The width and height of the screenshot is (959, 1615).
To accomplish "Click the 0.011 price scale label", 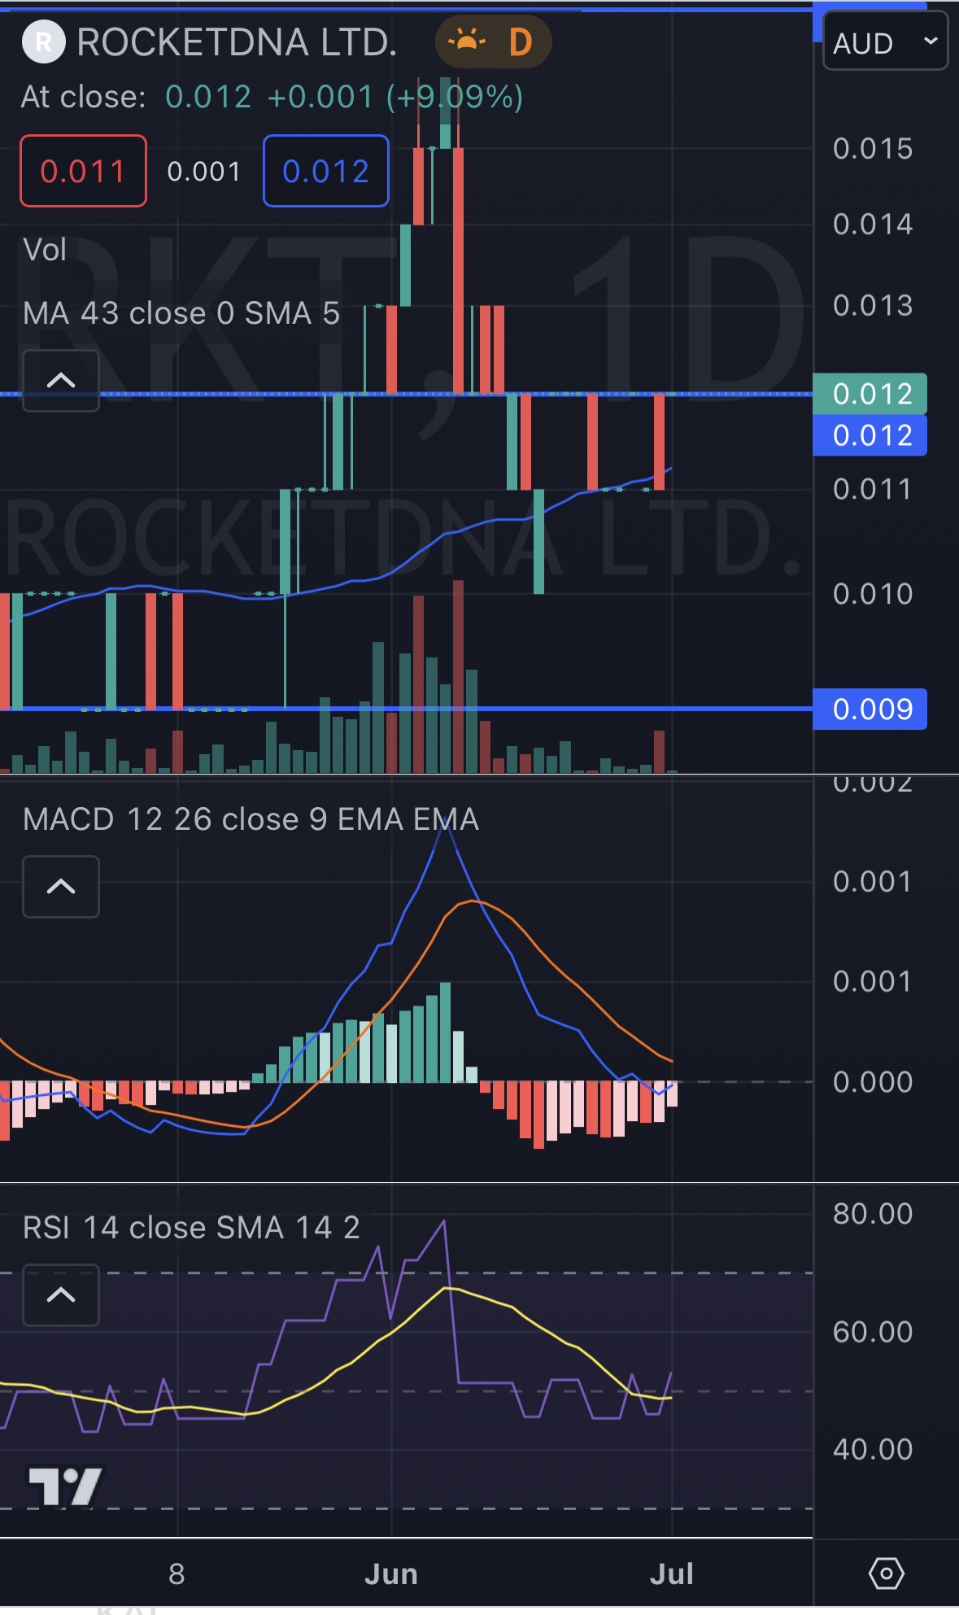I will click(873, 489).
